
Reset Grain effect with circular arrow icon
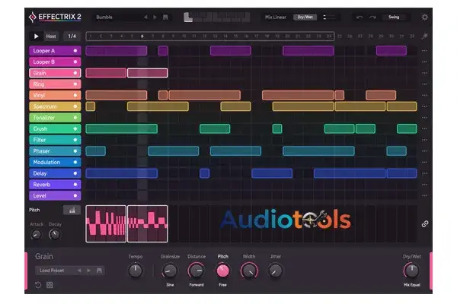(38, 285)
